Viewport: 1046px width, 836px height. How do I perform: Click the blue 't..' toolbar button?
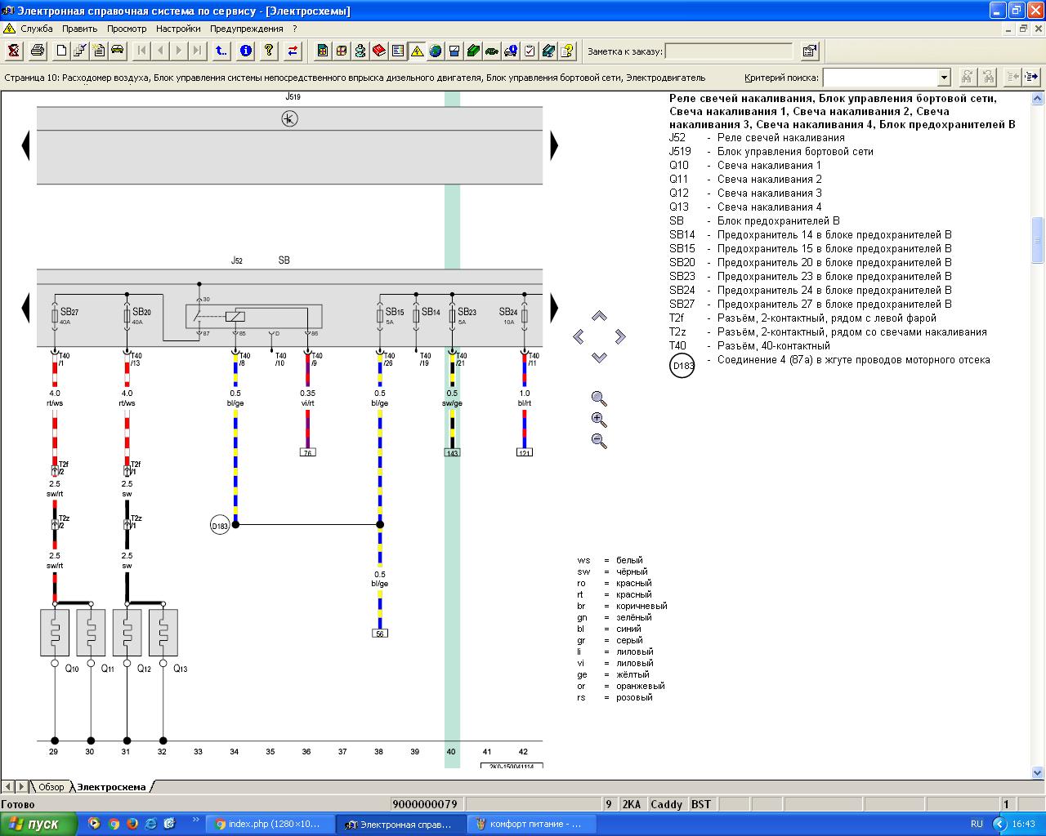[221, 51]
